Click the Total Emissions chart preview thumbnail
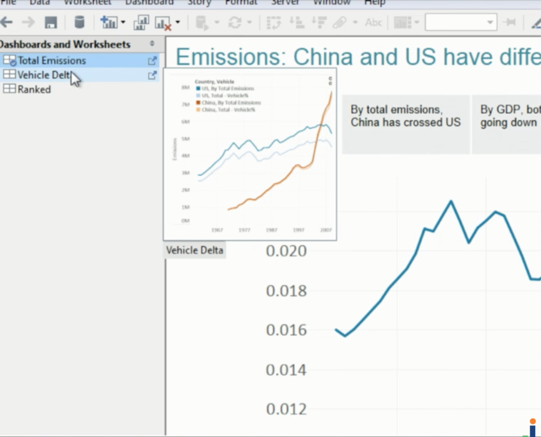 250,154
